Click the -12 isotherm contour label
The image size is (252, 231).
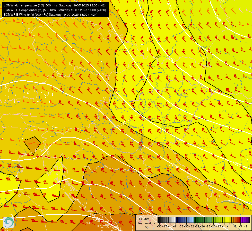(157, 57)
